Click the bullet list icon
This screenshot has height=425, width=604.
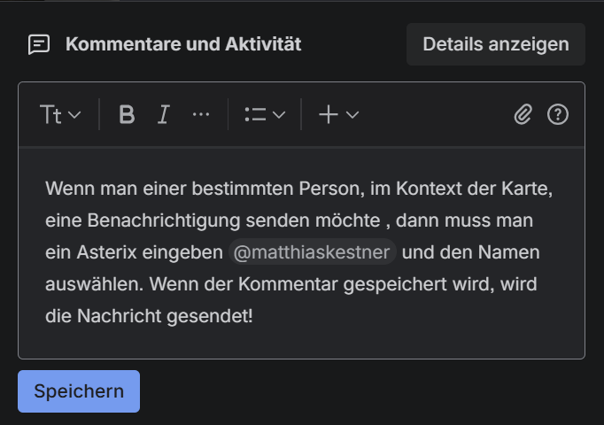point(255,114)
